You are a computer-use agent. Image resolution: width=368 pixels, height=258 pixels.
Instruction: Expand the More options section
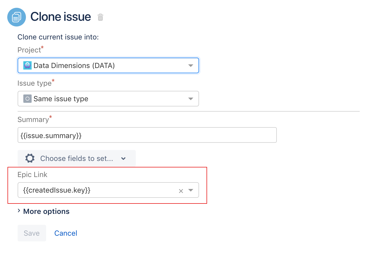point(46,211)
